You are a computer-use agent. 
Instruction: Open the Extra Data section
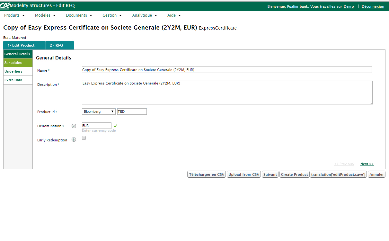18,80
